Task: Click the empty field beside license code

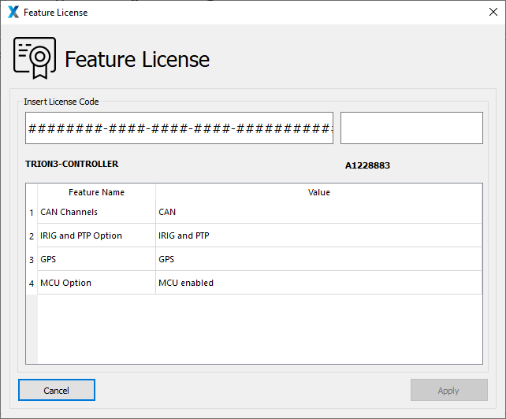Action: pos(411,128)
